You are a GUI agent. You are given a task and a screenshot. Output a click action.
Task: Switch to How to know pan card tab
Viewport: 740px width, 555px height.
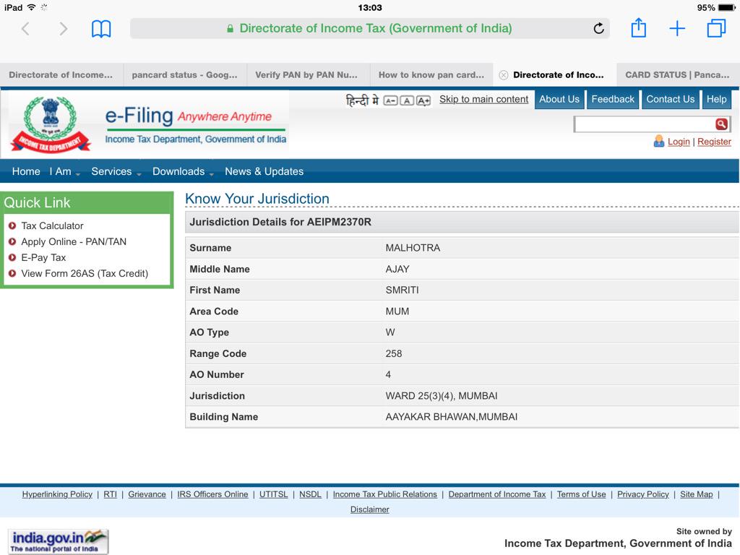[431, 75]
